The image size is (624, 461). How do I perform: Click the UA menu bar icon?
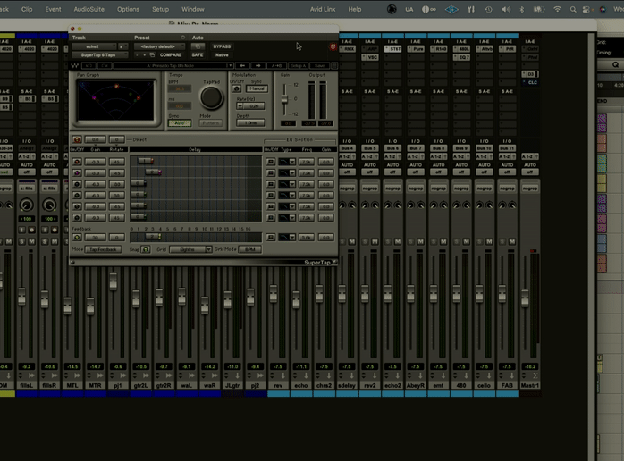tap(409, 9)
